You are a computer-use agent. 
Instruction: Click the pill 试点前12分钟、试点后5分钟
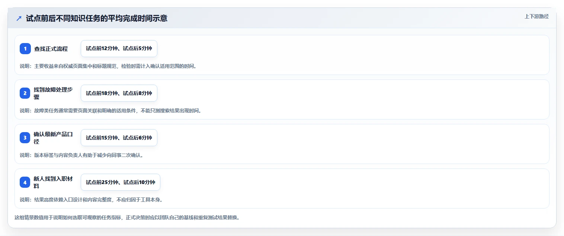[119, 49]
